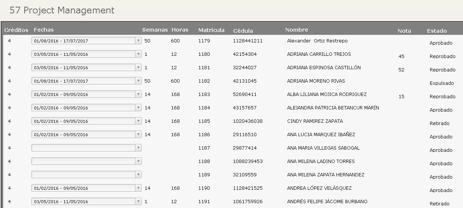Click cédula 52690411
The width and height of the screenshot is (463, 208).
coord(245,94)
